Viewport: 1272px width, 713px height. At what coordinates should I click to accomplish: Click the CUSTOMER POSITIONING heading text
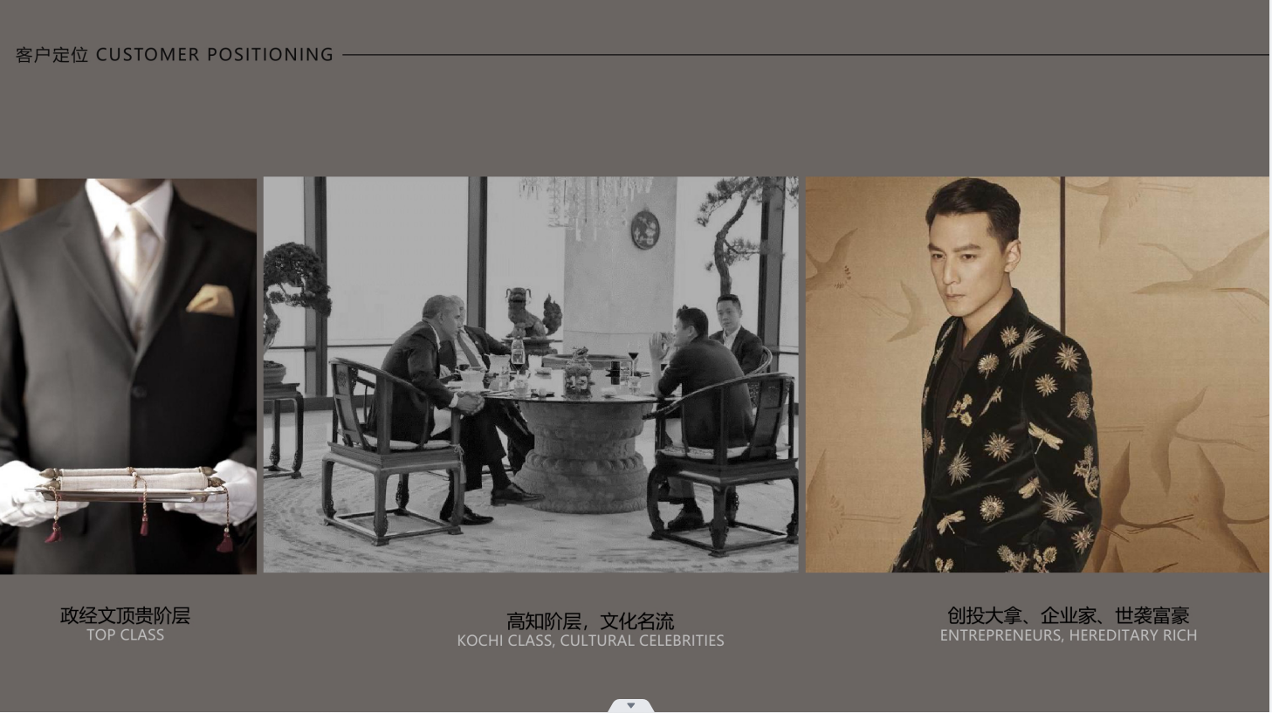(215, 55)
